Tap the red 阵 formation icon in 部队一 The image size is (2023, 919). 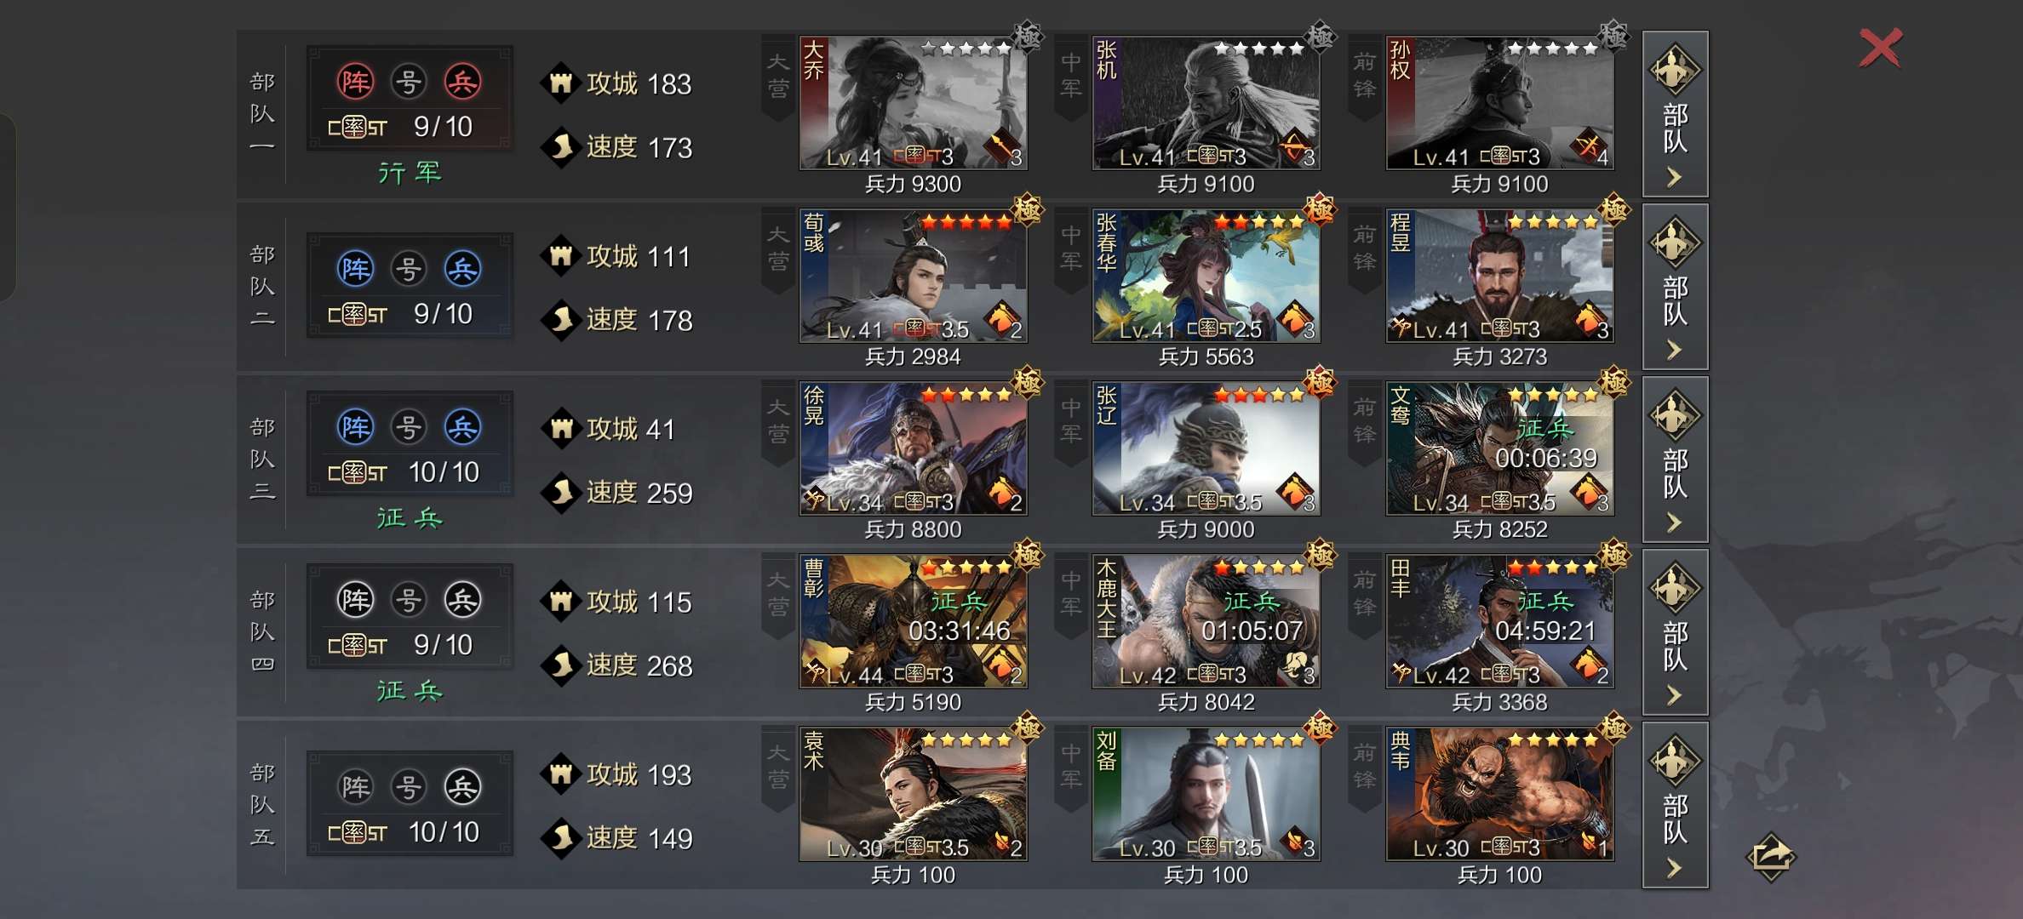pyautogui.click(x=355, y=82)
